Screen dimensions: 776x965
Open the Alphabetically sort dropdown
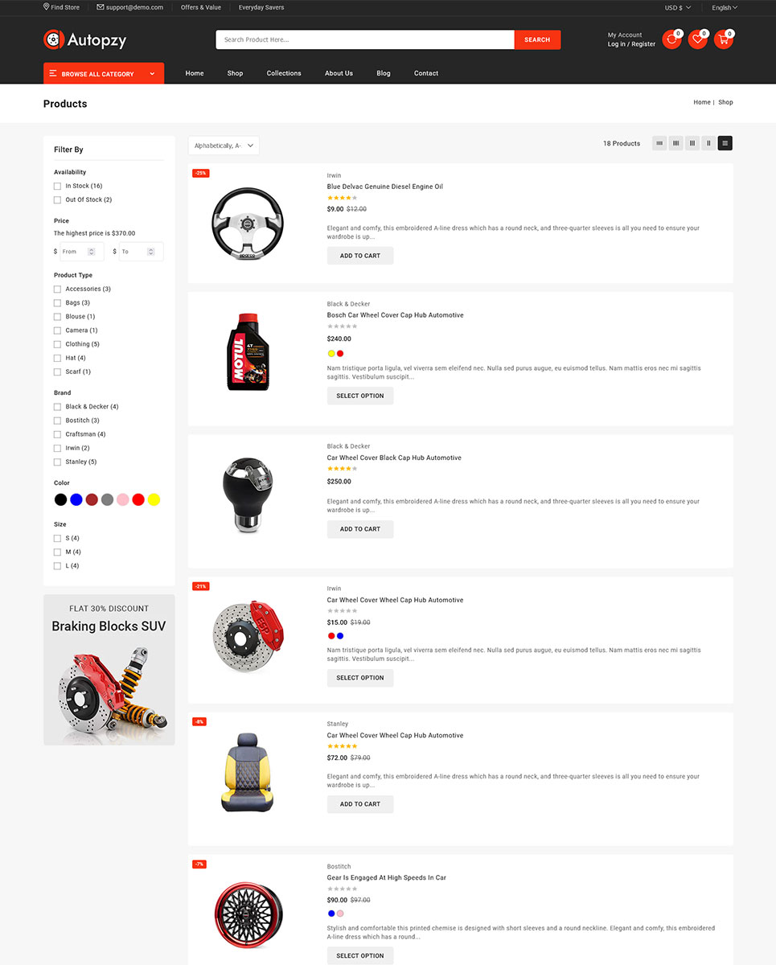224,146
